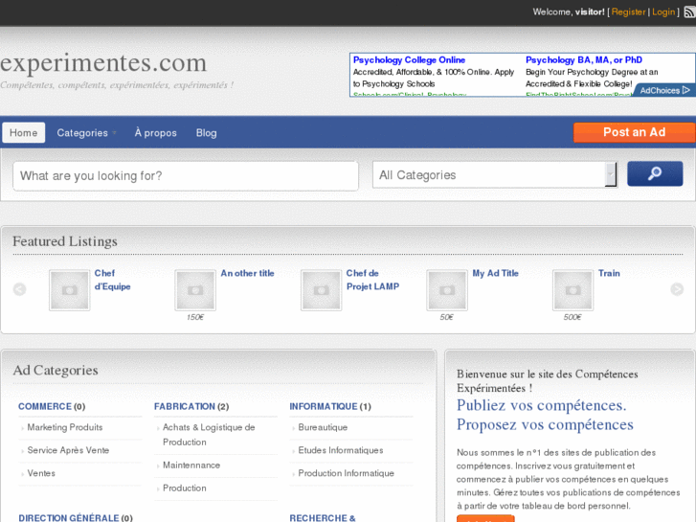
Task: Click the magnifier search button
Action: 655,173
